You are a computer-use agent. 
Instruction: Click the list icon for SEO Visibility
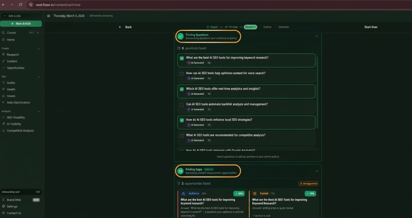click(x=3, y=118)
